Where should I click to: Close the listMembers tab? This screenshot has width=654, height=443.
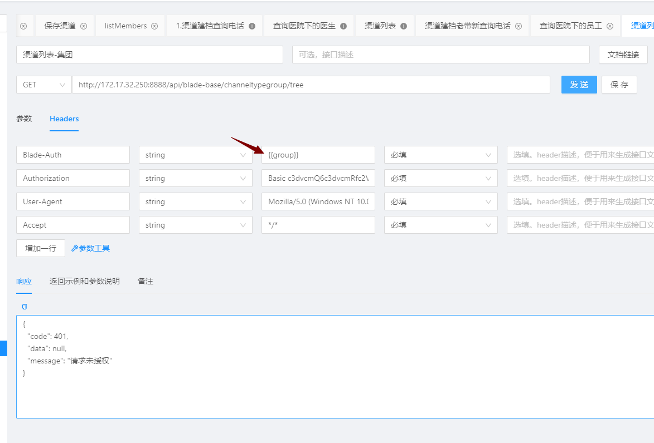[154, 26]
